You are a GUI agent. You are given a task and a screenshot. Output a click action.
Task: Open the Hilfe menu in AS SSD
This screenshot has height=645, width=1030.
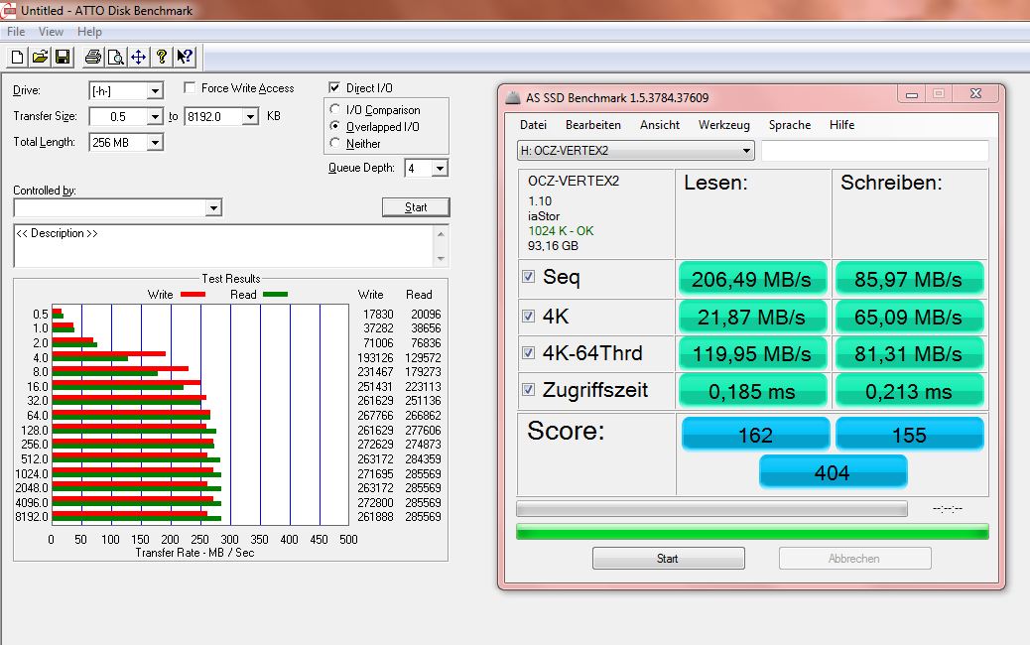[841, 125]
